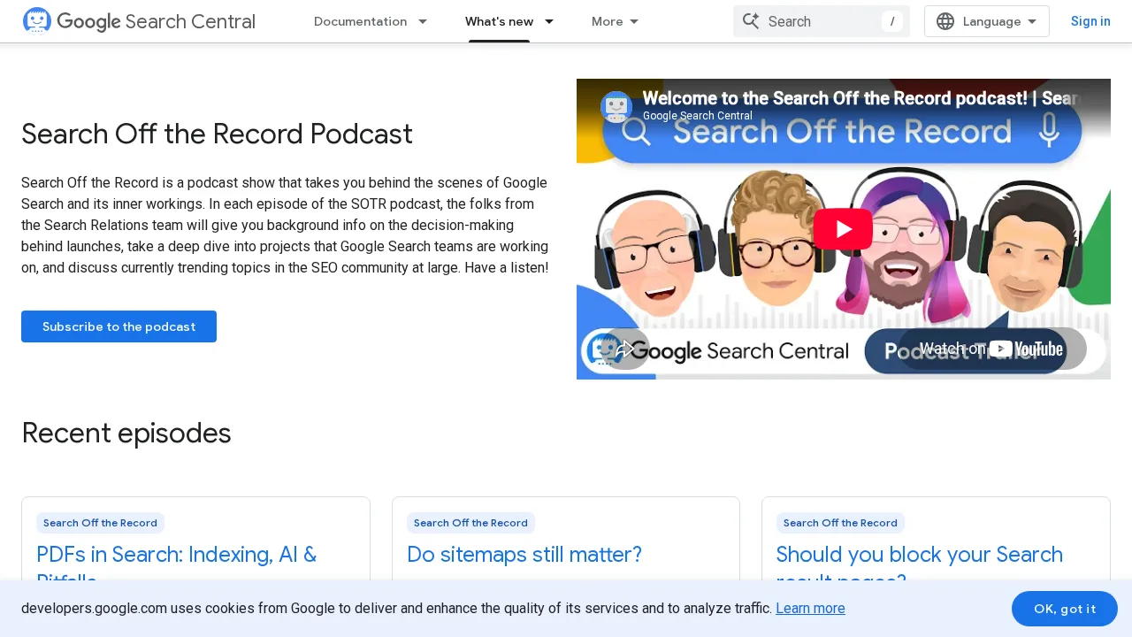Click the slash shortcut key badge

pyautogui.click(x=892, y=21)
